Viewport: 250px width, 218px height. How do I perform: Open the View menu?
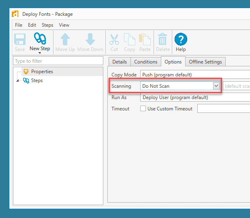64,25
